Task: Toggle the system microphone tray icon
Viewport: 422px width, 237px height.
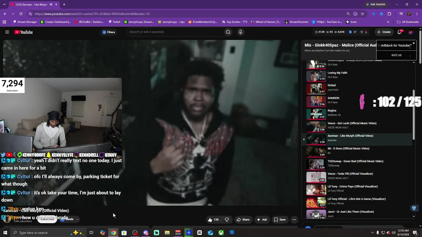Action: click(x=378, y=233)
